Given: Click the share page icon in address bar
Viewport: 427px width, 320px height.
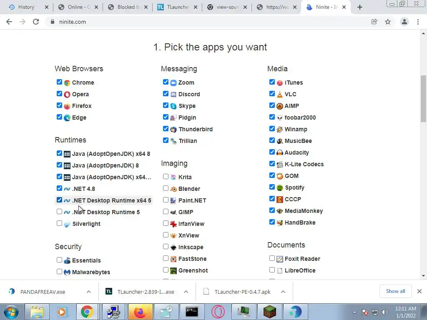Looking at the screenshot, I should click(x=374, y=22).
